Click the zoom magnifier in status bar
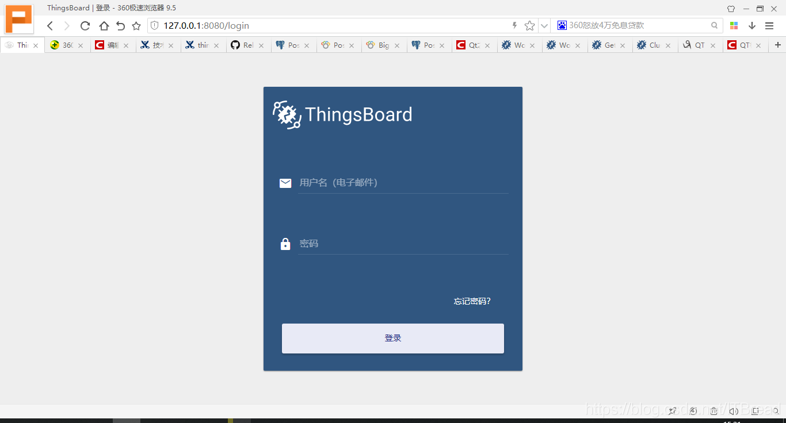 point(776,410)
